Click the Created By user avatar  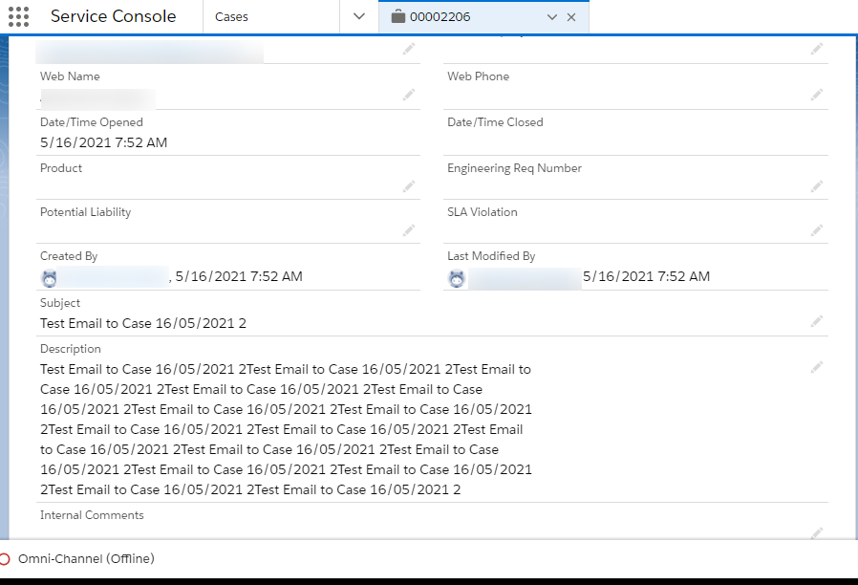pos(49,277)
